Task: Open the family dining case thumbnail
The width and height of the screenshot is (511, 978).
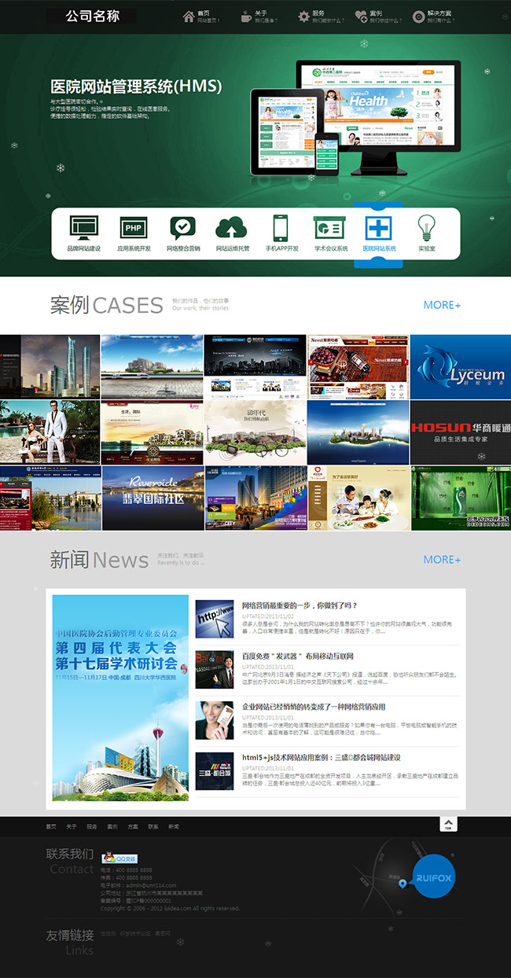Action: click(358, 498)
